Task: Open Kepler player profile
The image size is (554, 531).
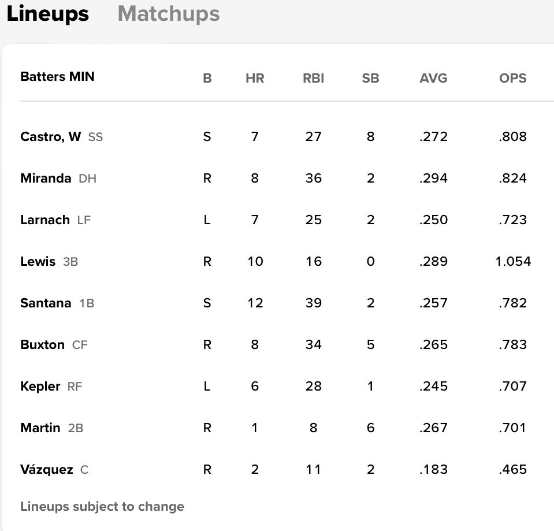Action: tap(40, 387)
